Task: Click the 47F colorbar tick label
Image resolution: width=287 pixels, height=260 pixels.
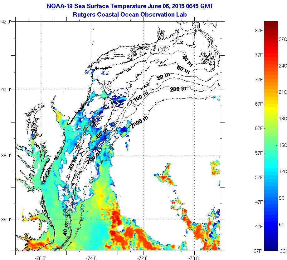Action: (259, 202)
